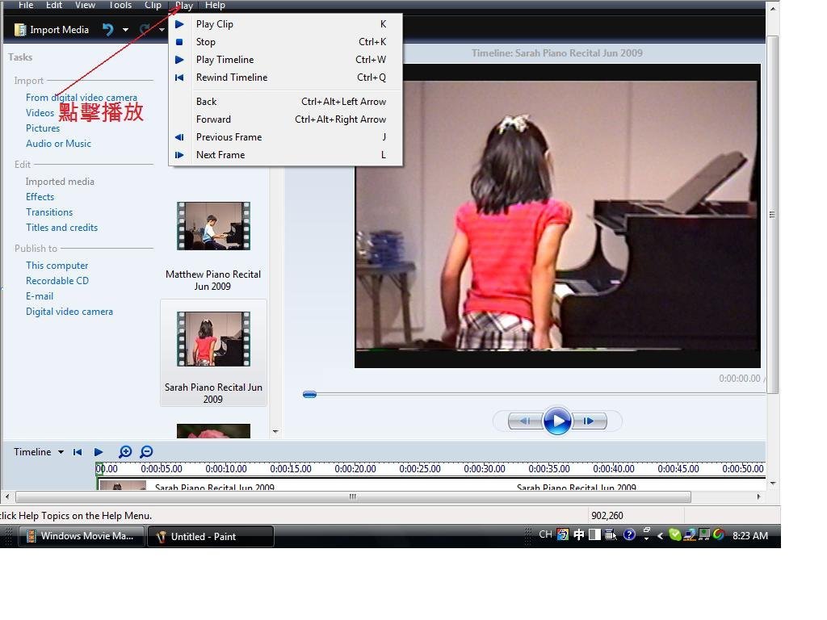The width and height of the screenshot is (827, 620).
Task: Click the Transitions link in Tasks pane
Action: [49, 212]
